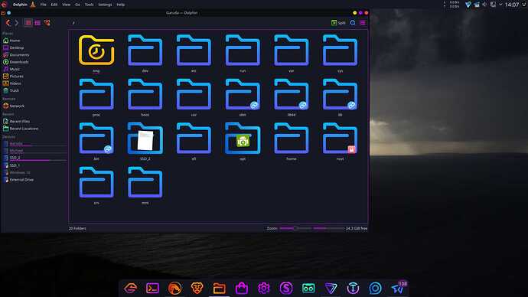Select the run folder icon
528x297 pixels.
[243, 51]
